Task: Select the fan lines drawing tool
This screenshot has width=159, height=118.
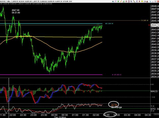Action: click(137, 2)
